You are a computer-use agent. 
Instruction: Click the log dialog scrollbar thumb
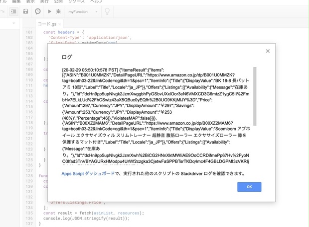(x=255, y=96)
